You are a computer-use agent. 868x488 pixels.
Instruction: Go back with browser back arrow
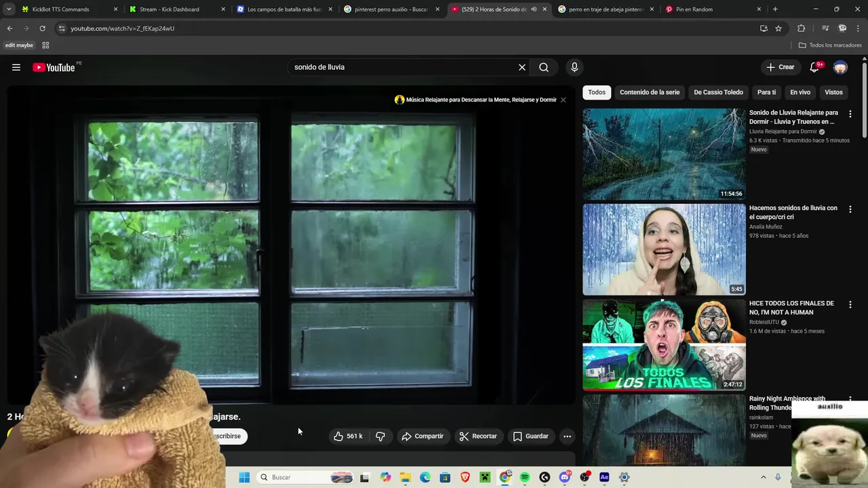(9, 28)
